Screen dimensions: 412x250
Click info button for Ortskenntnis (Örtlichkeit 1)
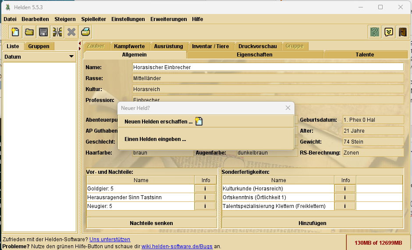tap(345, 197)
